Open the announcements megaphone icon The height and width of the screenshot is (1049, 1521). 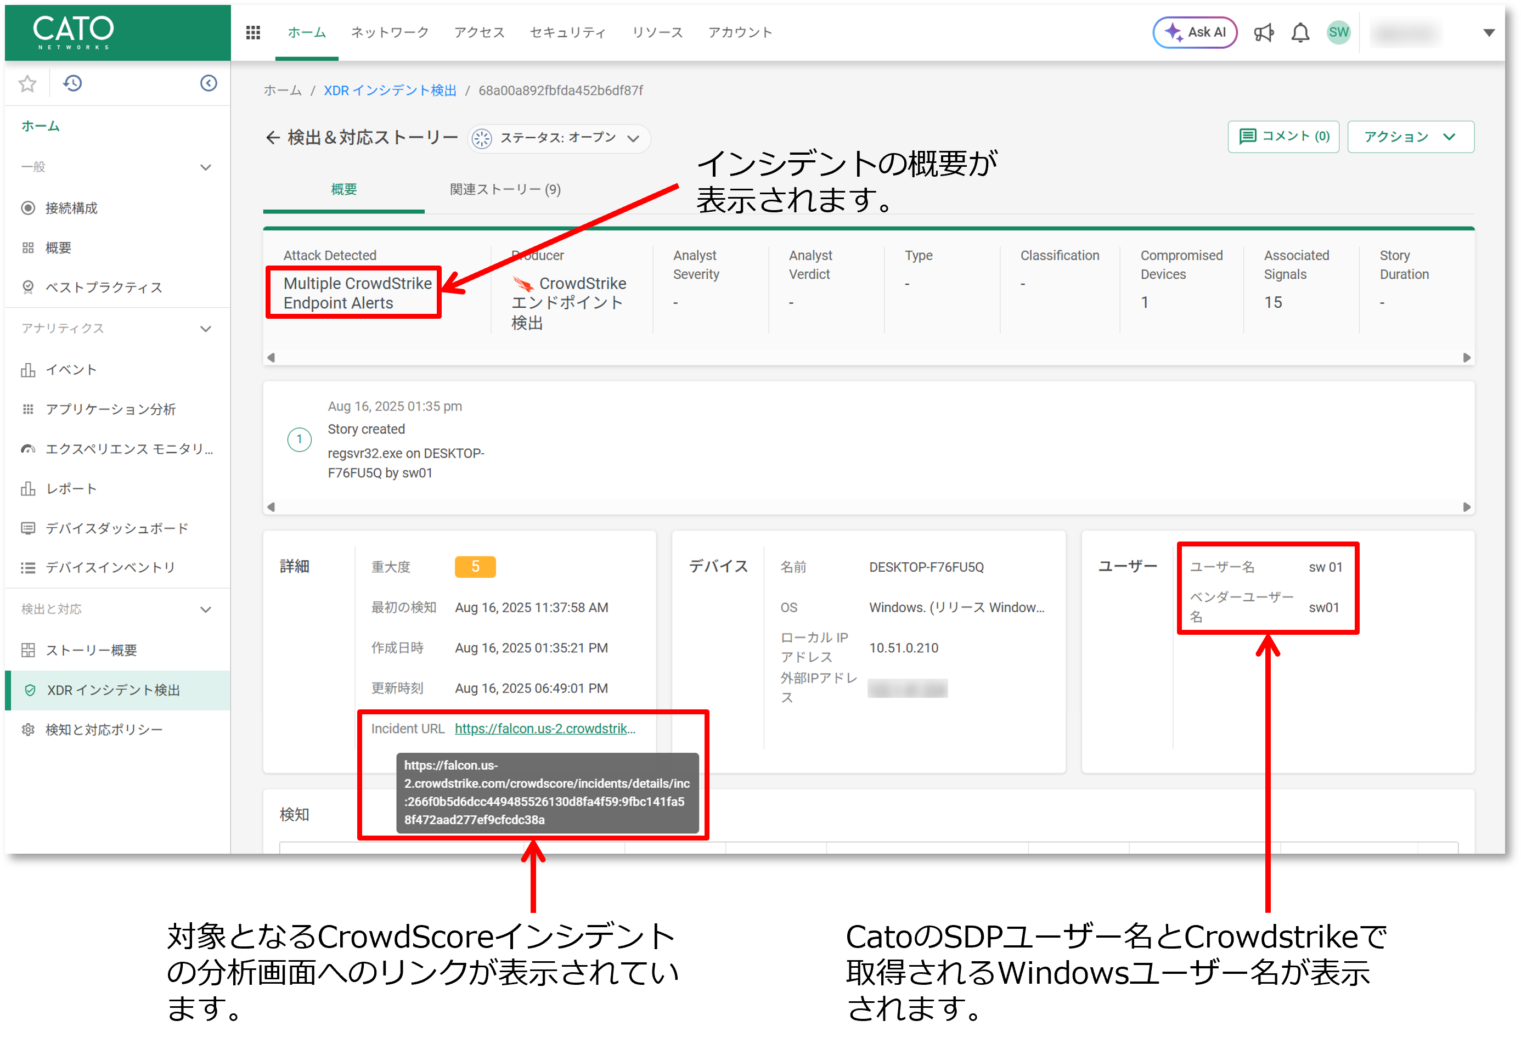(1262, 32)
